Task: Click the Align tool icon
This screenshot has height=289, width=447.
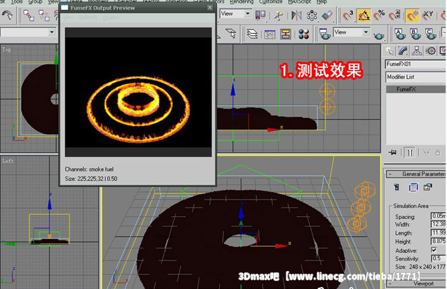Action: click(x=327, y=15)
